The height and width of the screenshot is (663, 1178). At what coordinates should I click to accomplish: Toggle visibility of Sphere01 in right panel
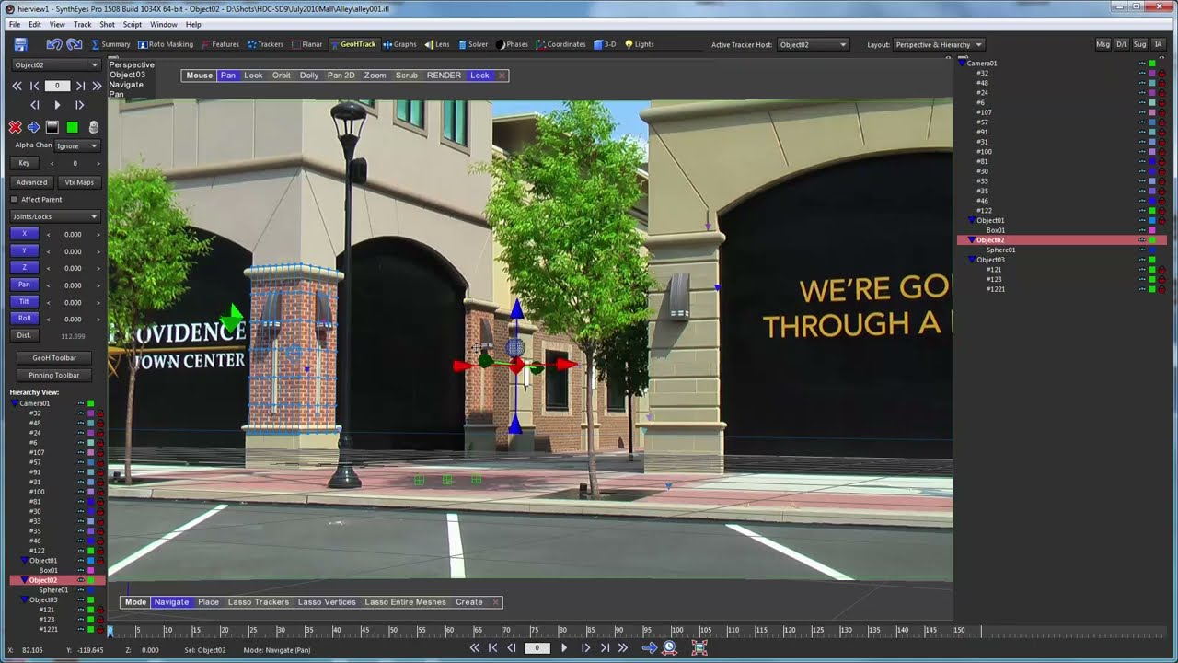[1142, 250]
